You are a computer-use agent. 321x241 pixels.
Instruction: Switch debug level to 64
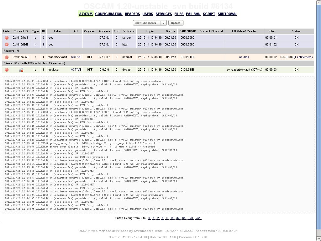(x=184, y=218)
